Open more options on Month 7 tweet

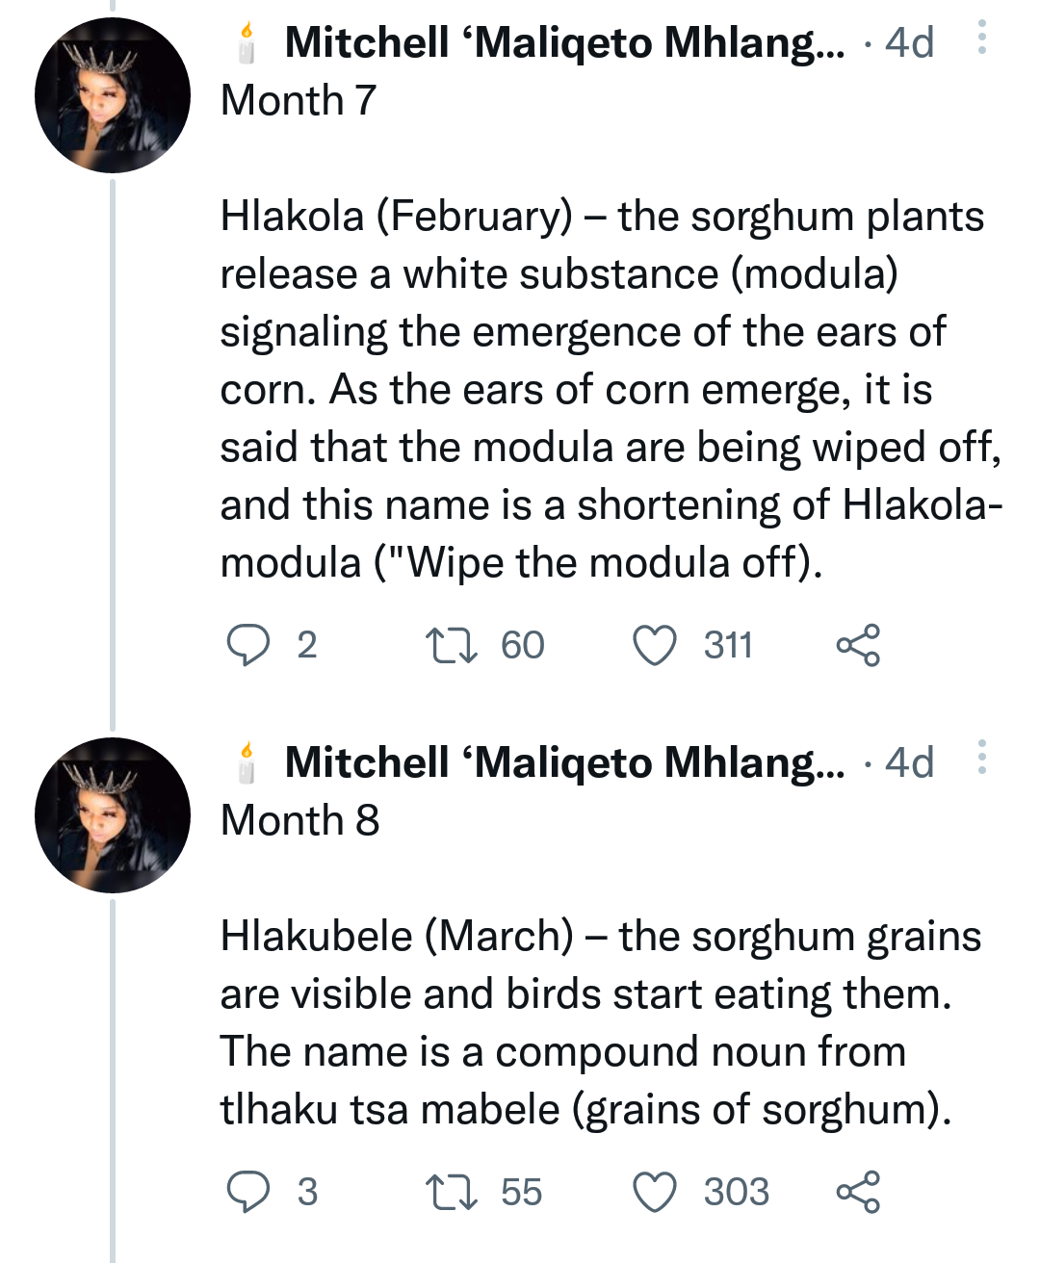(x=981, y=39)
